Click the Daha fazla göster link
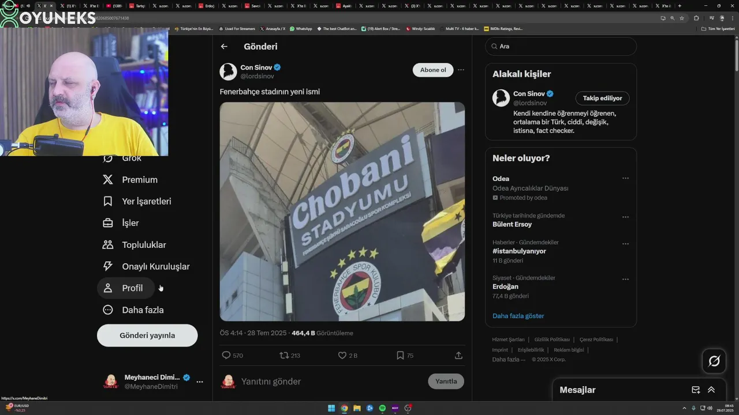 click(518, 316)
